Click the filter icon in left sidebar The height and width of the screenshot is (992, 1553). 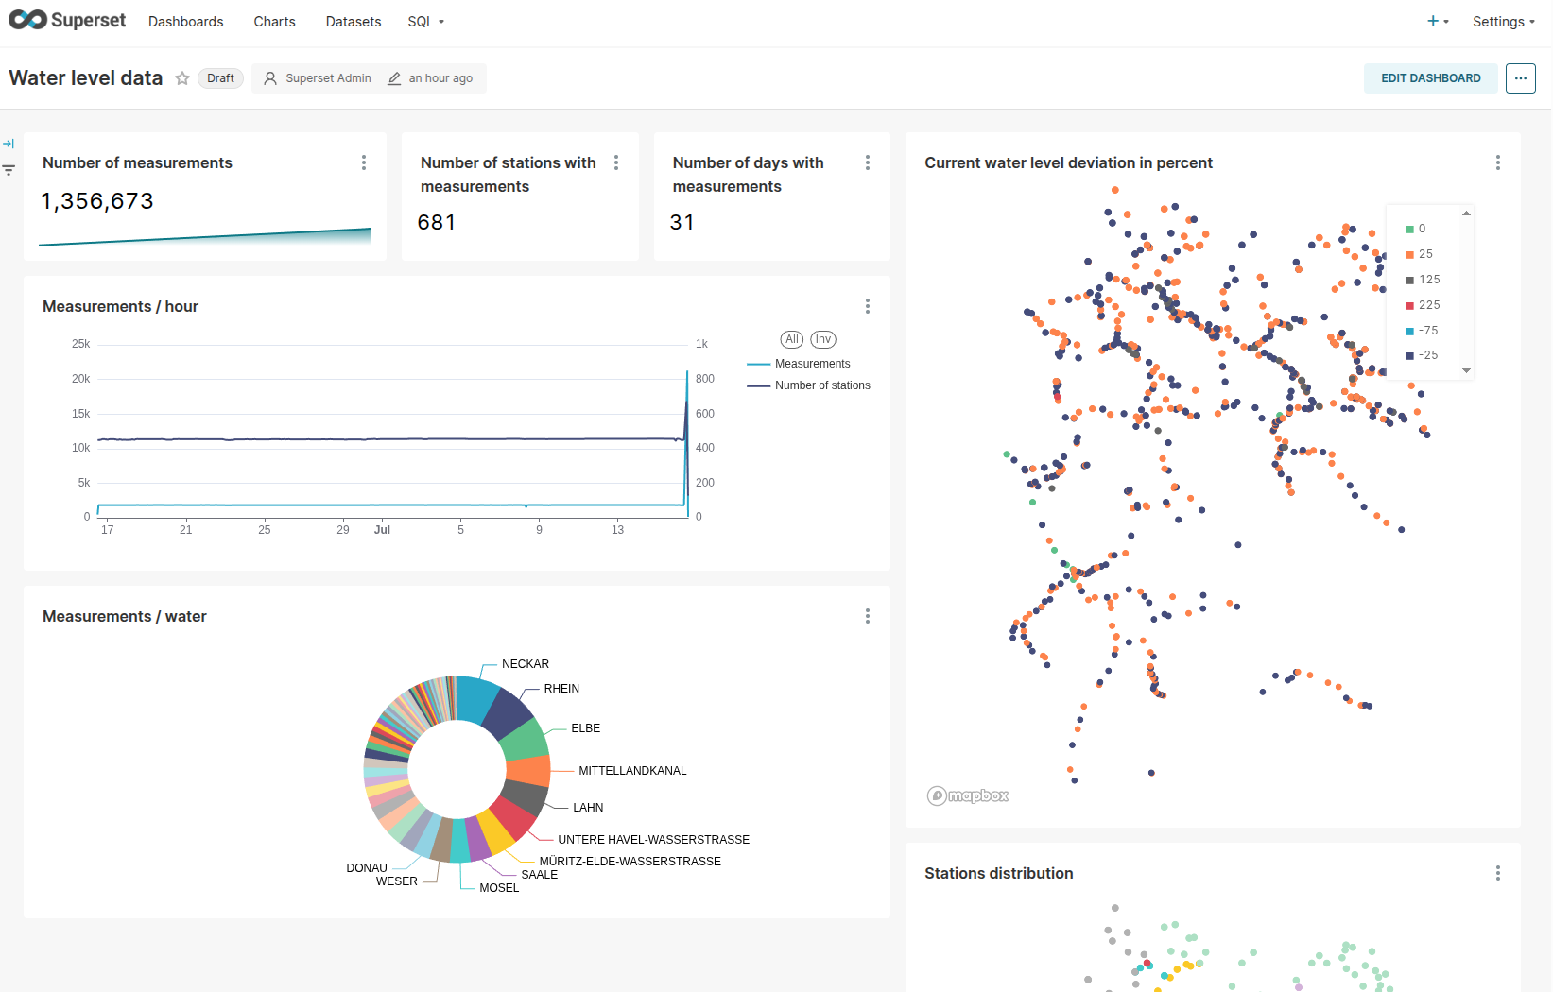(x=9, y=170)
